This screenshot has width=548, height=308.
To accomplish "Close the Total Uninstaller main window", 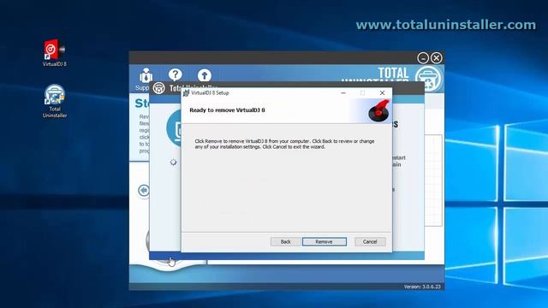I will (x=436, y=58).
